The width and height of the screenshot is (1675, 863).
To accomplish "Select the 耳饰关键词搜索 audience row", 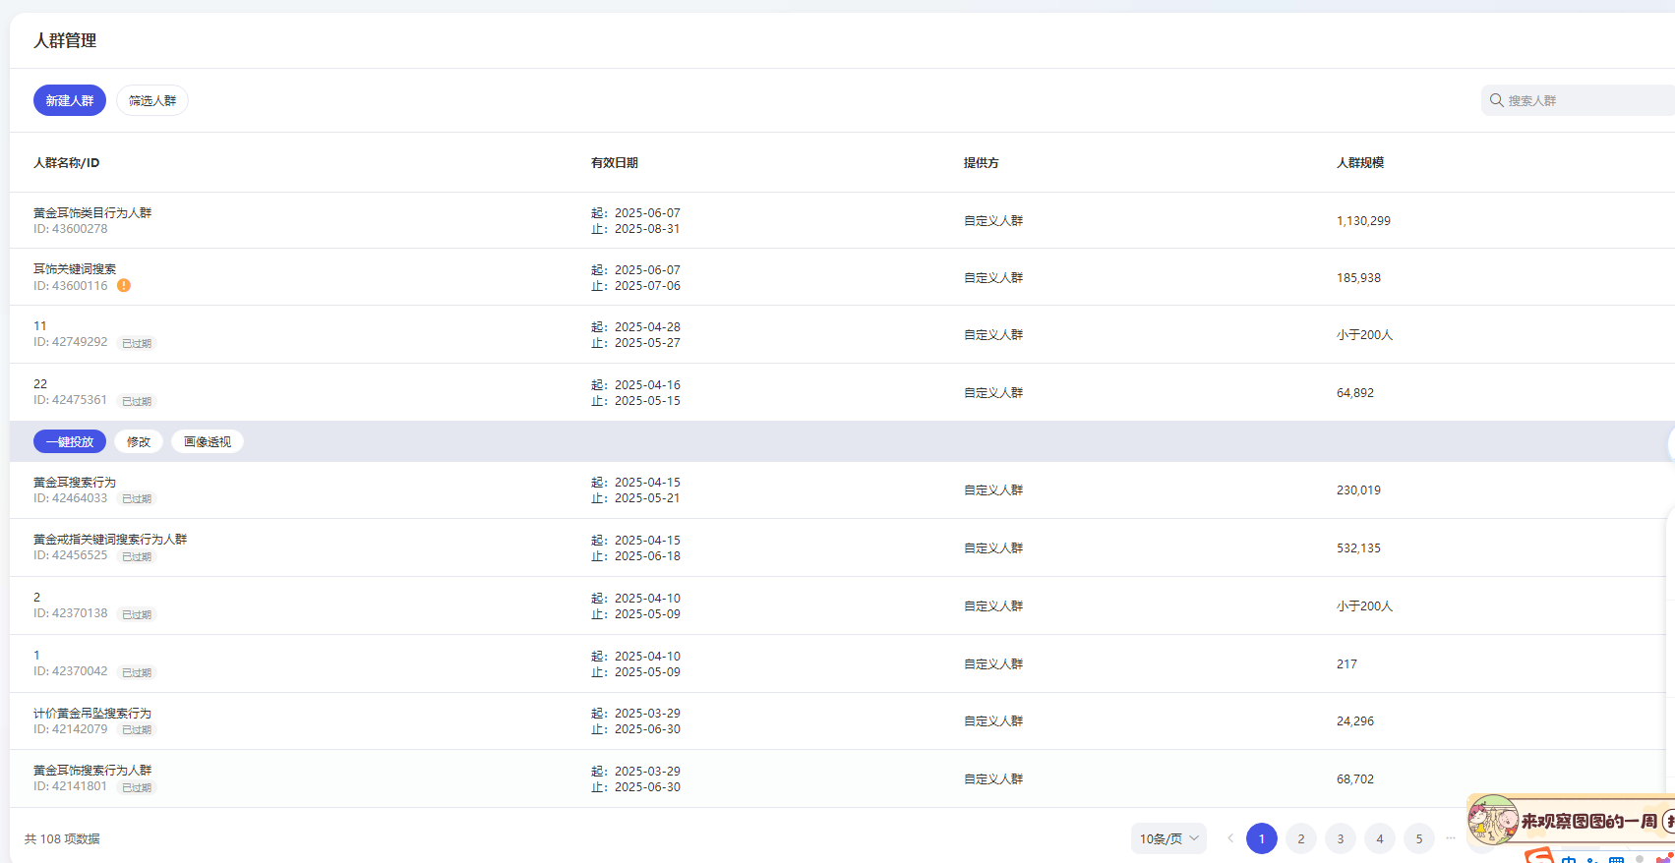I will pos(75,269).
